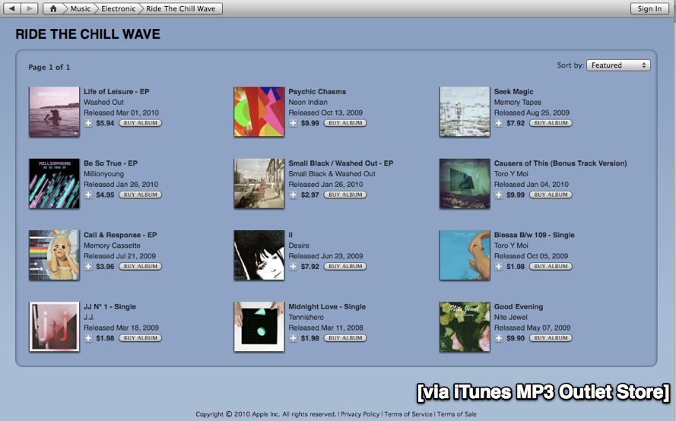Click the back navigation arrow
Screen dimensions: 676x421
click(12, 8)
